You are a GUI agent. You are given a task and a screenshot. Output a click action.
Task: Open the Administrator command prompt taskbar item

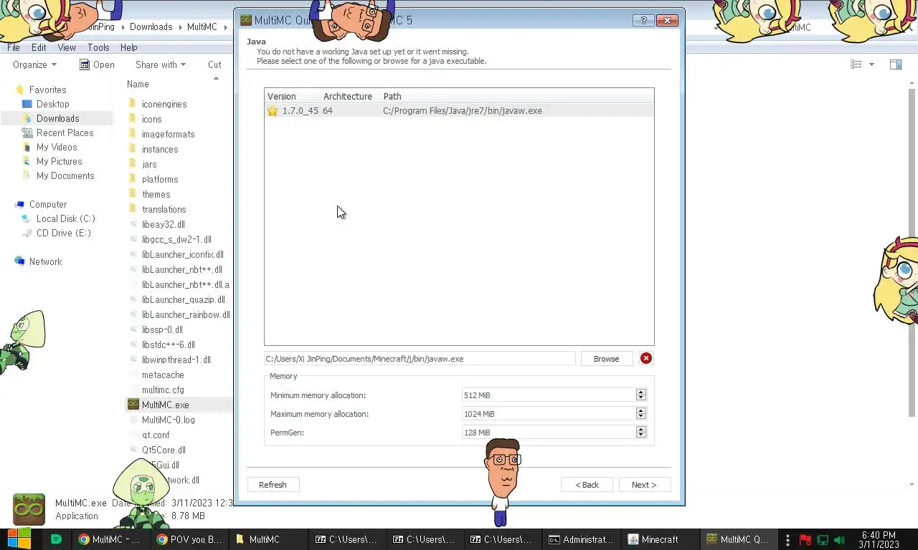[x=582, y=539]
